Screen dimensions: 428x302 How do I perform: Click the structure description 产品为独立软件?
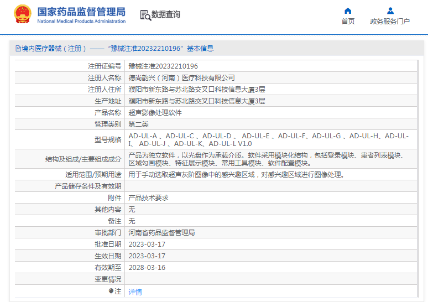click(x=266, y=159)
